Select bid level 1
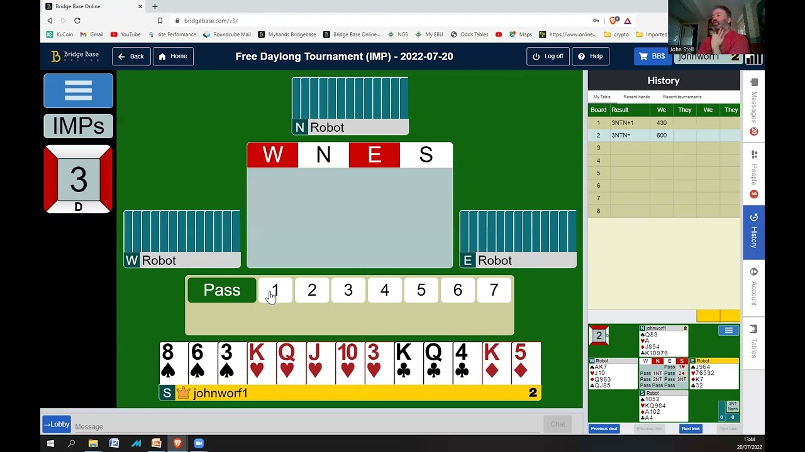805x452 pixels. 275,290
